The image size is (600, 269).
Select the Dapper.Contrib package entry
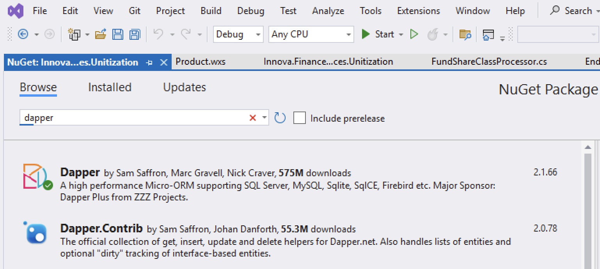[x=101, y=228]
